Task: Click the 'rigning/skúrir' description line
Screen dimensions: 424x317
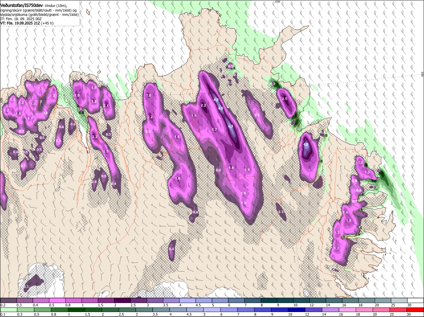Action: click(x=39, y=10)
